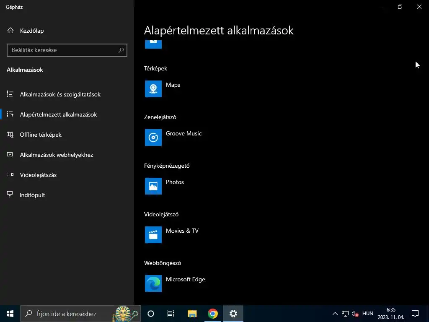Click the Videolejátszó heading

point(161,214)
